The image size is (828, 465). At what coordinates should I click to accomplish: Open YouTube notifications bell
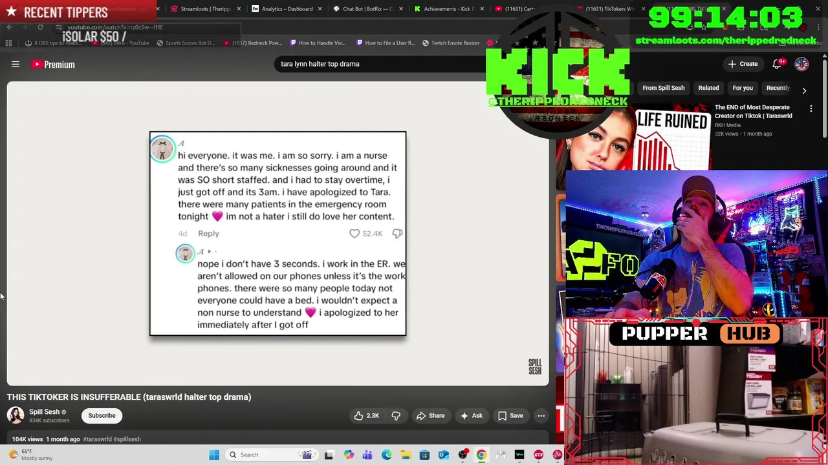click(778, 64)
